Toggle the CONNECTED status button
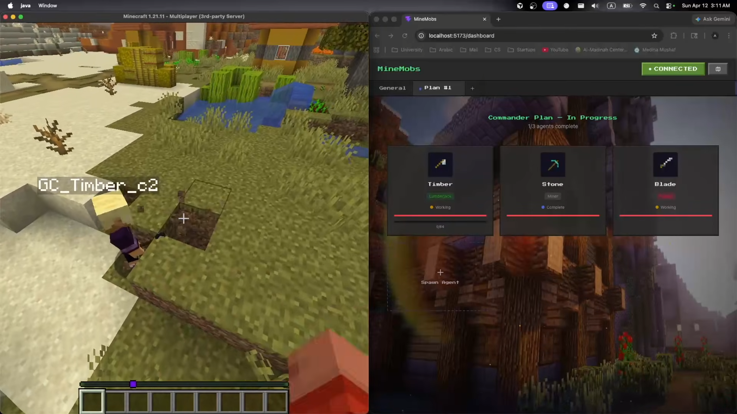The height and width of the screenshot is (414, 737). pyautogui.click(x=673, y=69)
